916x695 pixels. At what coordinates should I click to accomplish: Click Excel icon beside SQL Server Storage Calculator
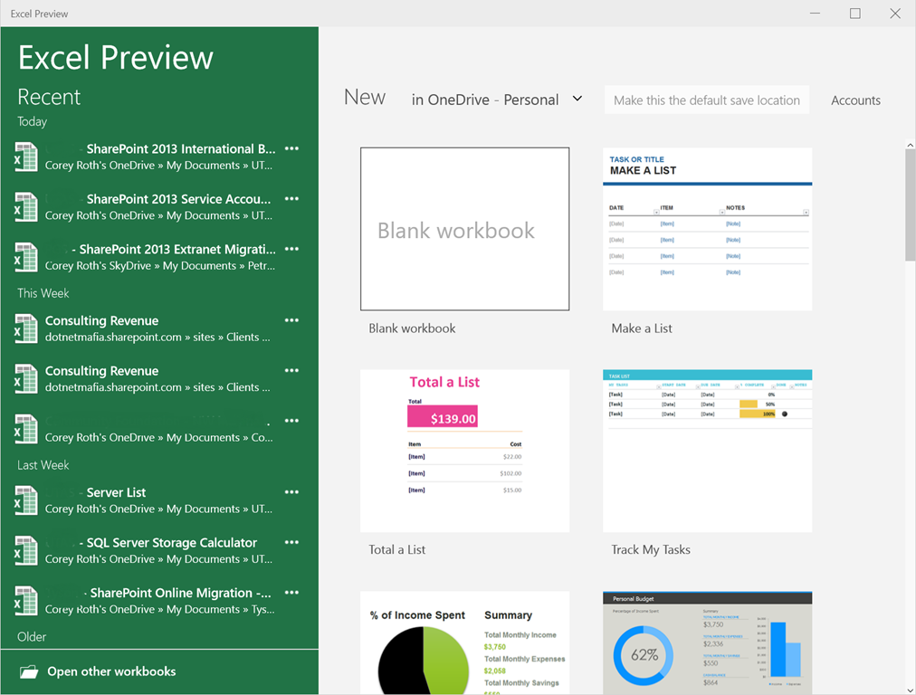coord(25,550)
